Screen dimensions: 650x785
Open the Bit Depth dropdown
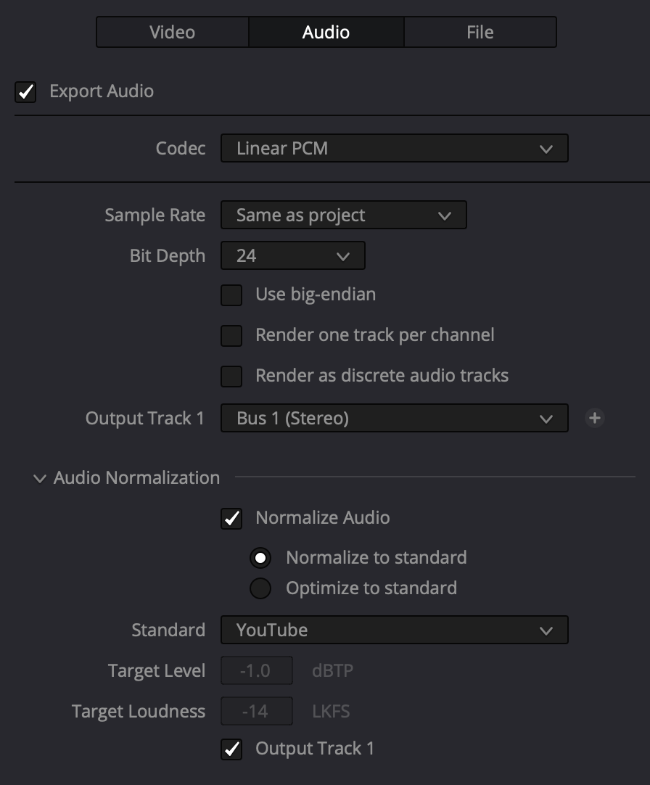coord(292,256)
